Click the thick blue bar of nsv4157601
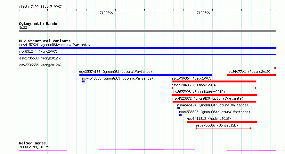 point(147,48)
